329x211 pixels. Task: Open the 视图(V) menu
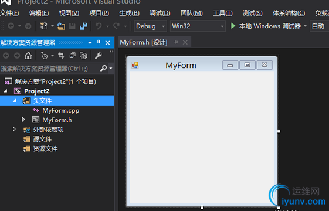click(x=69, y=13)
